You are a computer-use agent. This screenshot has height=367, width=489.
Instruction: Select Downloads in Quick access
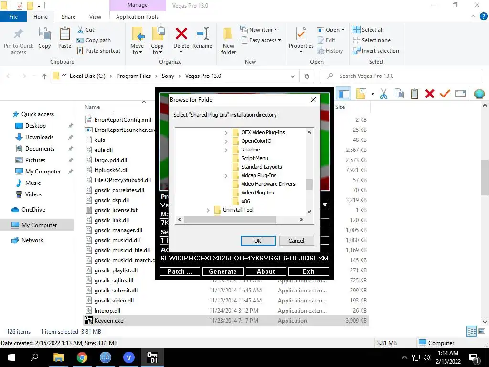pyautogui.click(x=39, y=137)
